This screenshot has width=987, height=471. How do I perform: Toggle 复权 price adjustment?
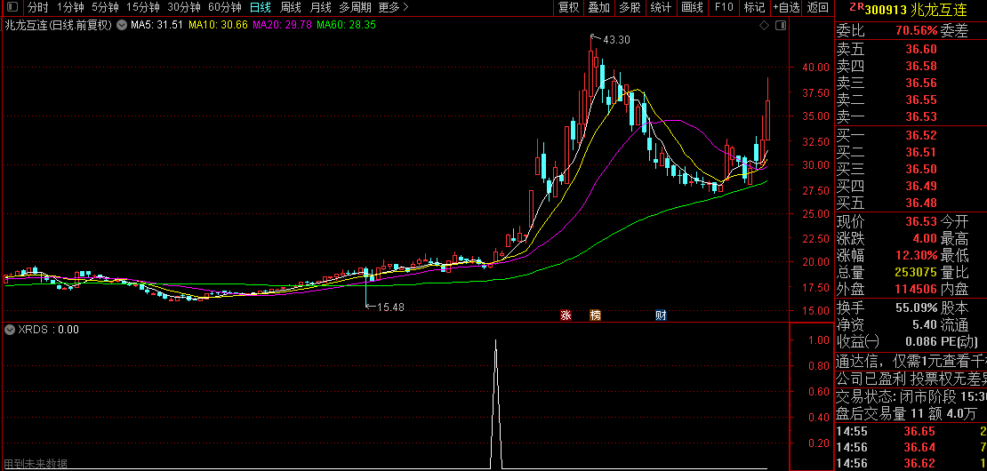[568, 7]
